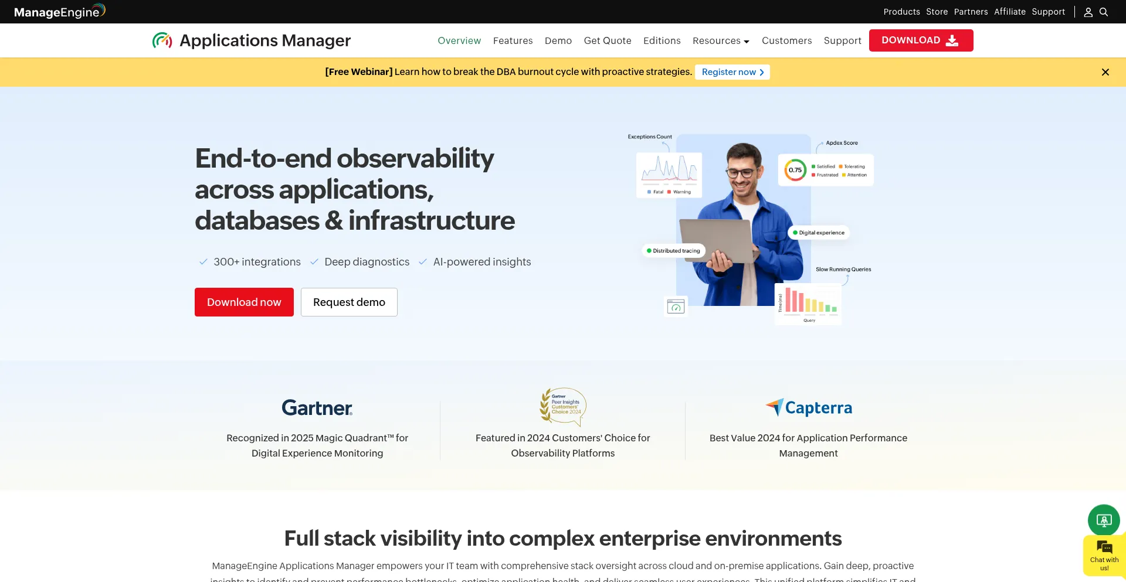Viewport: 1126px width, 582px height.
Task: Open the Features page
Action: (513, 40)
